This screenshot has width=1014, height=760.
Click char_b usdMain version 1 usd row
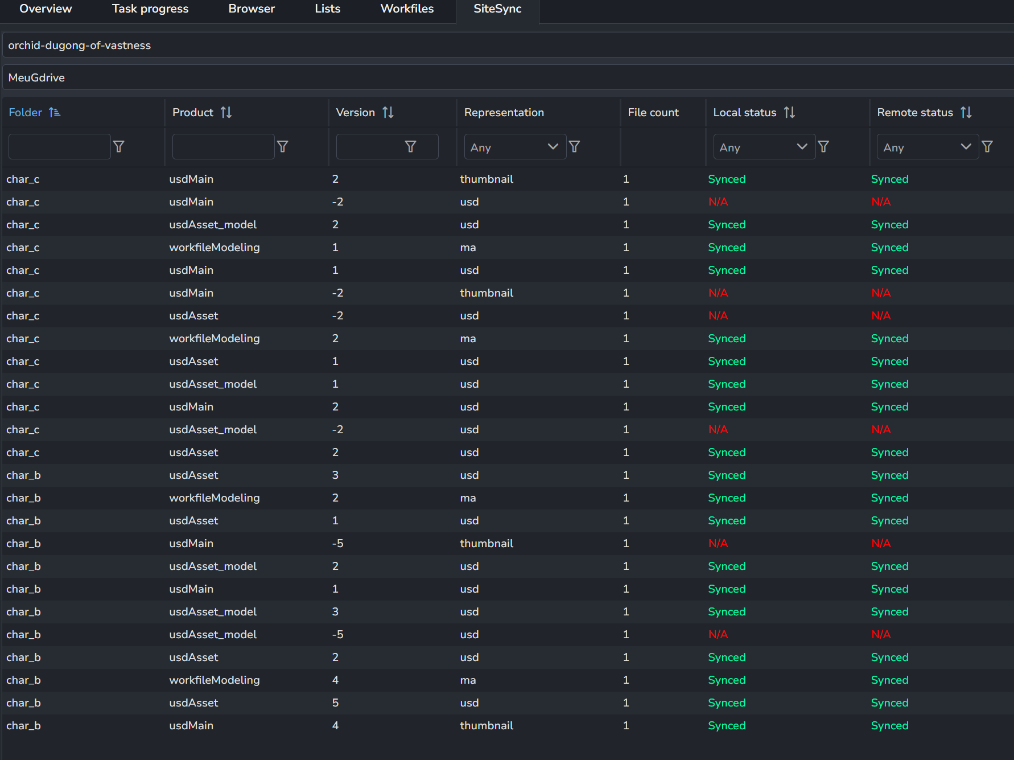click(507, 589)
